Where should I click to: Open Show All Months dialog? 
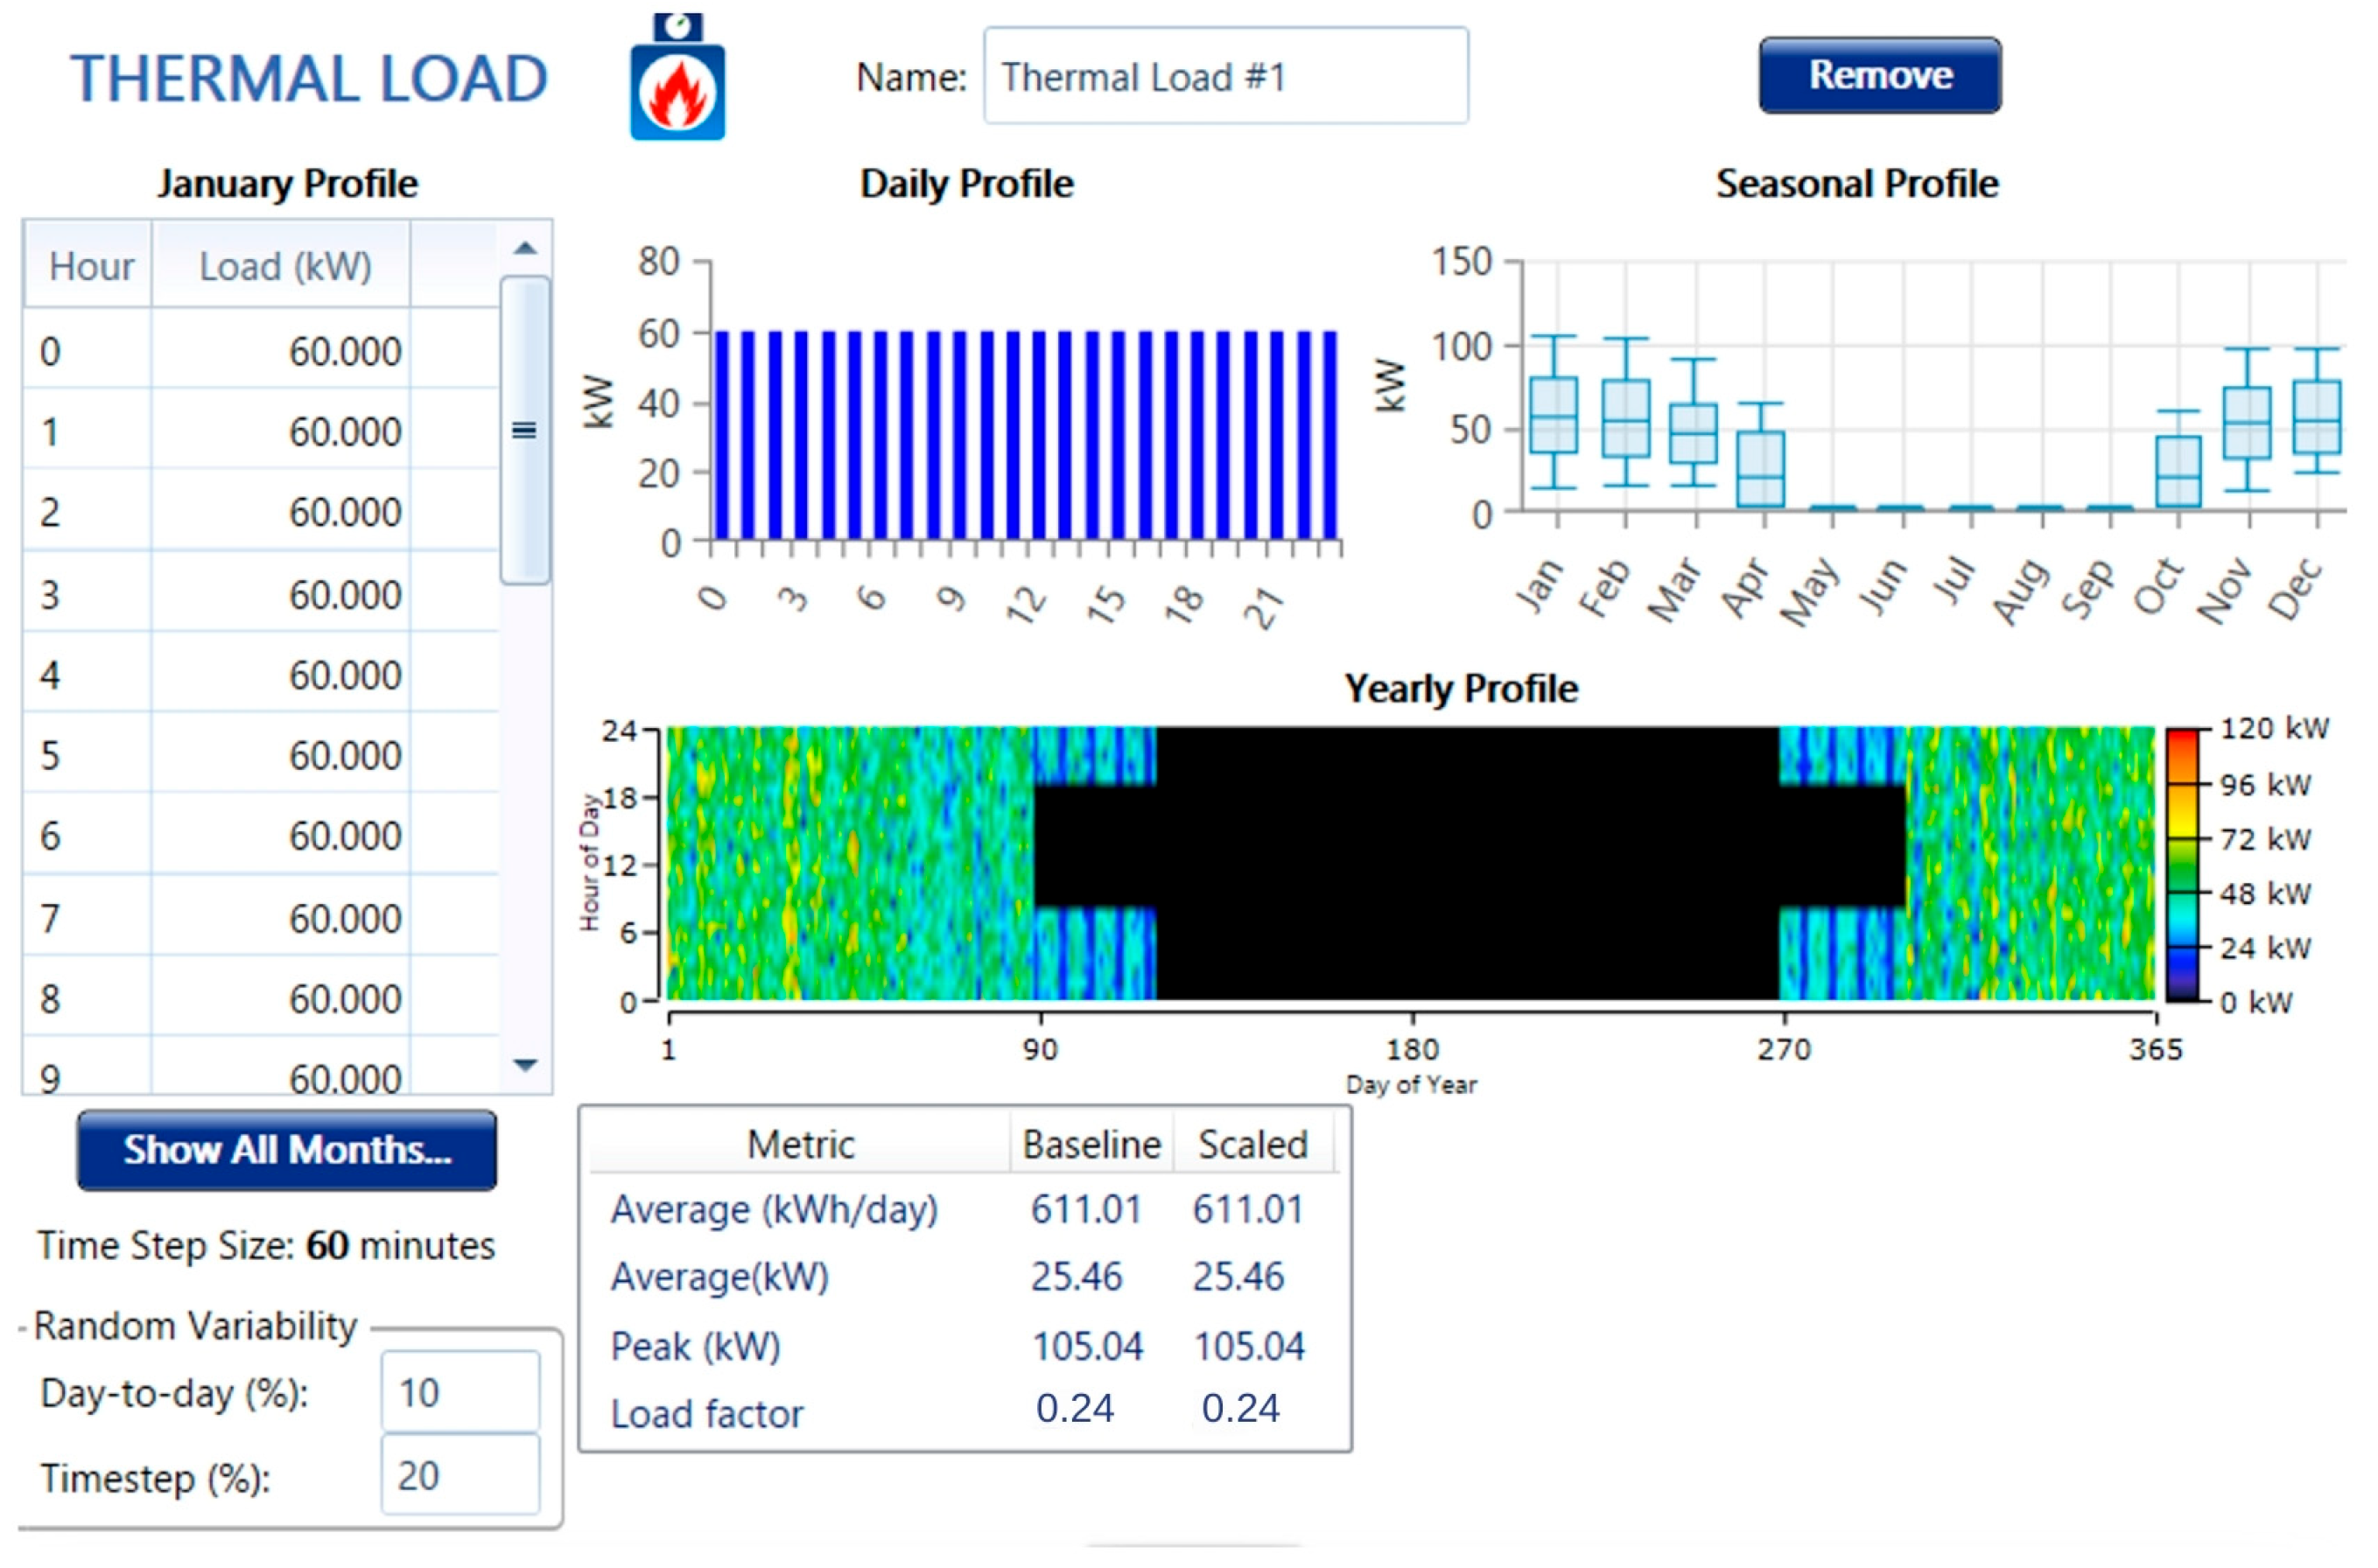coord(287,1150)
